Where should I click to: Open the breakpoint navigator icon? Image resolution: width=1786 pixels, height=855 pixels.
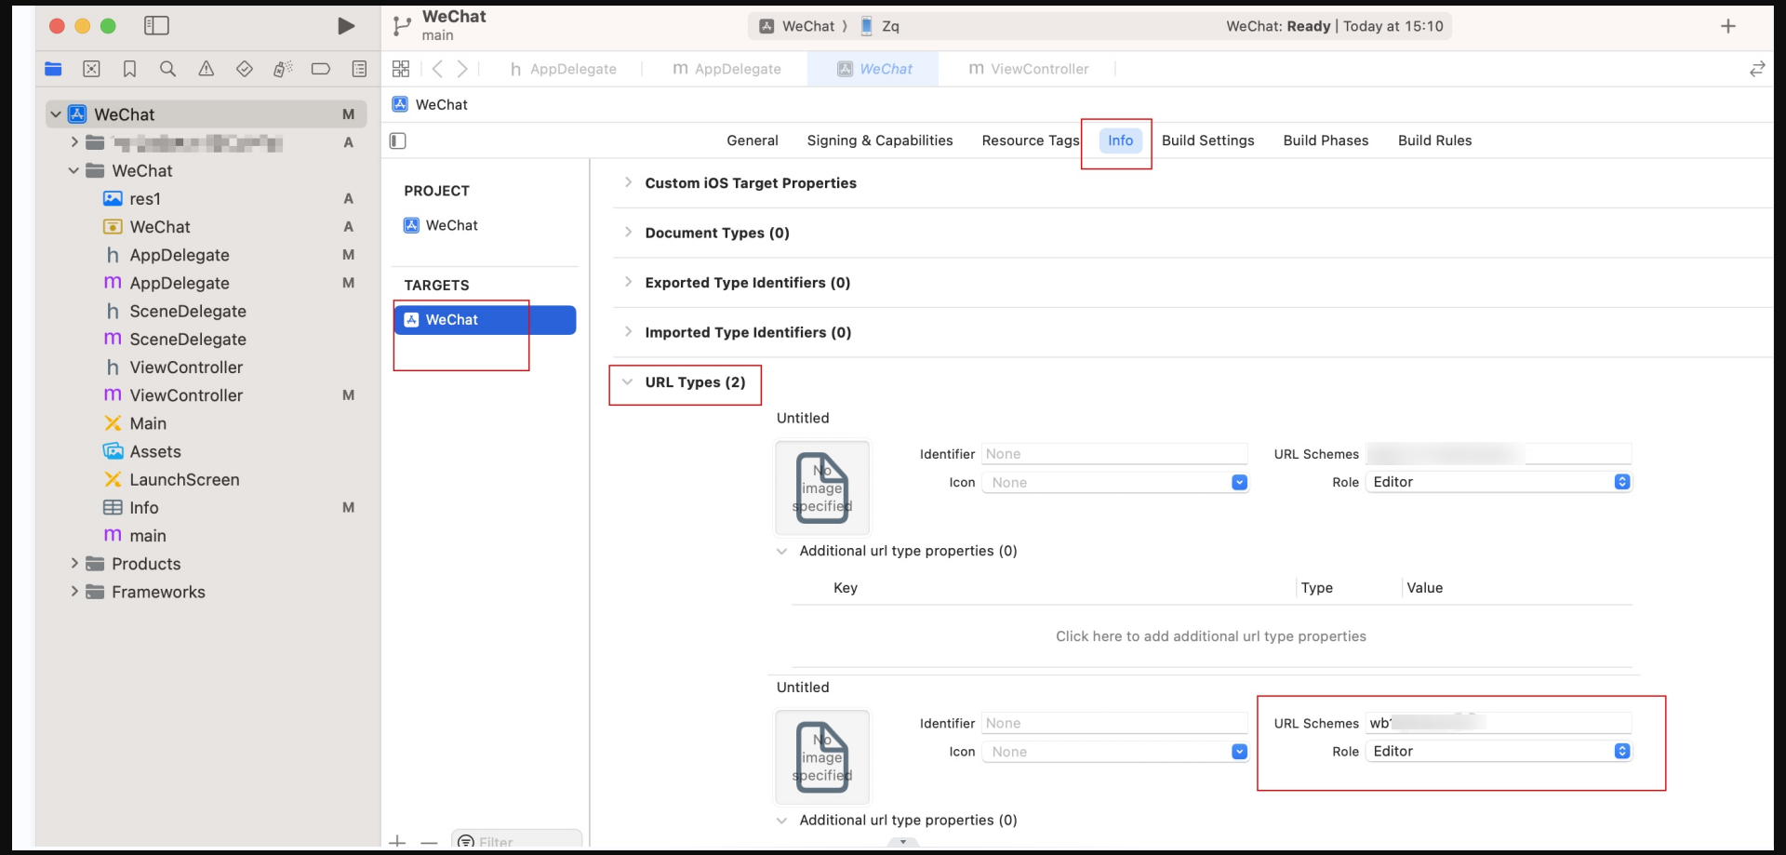point(321,69)
